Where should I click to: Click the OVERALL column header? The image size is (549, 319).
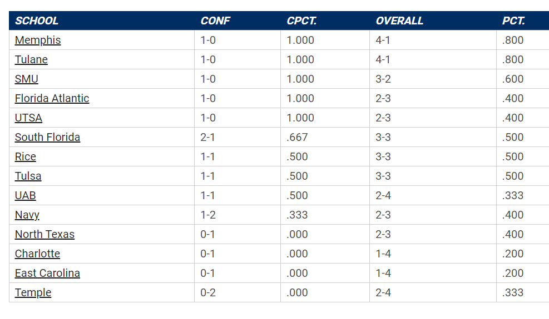pyautogui.click(x=399, y=21)
